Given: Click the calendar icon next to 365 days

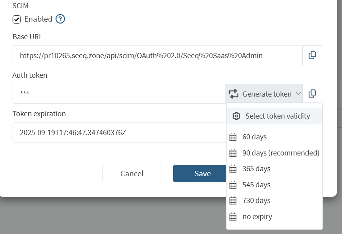Looking at the screenshot, I should (233, 169).
